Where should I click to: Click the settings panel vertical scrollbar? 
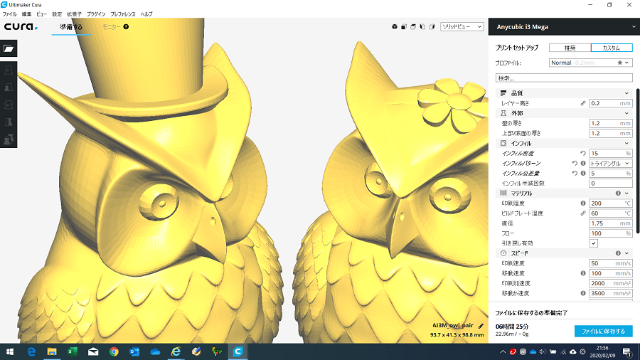pyautogui.click(x=638, y=162)
